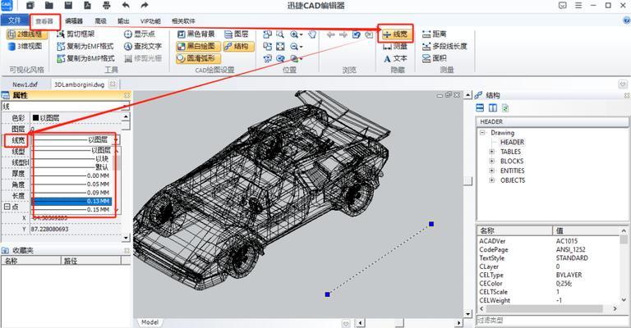Redo with the forward arrow icon
The image size is (631, 328).
coord(145,6)
